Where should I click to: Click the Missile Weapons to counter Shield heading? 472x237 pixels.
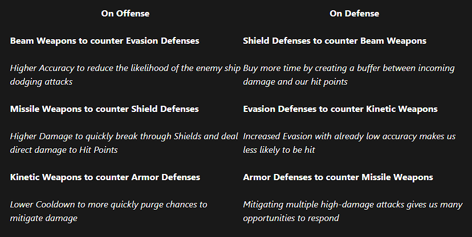(x=104, y=109)
